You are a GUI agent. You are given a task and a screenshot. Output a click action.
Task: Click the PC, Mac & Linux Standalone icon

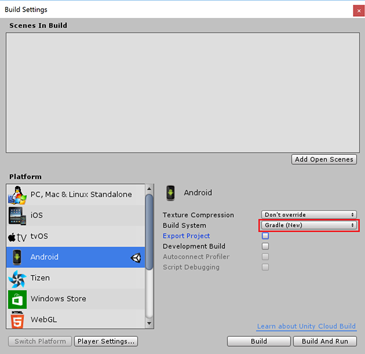17,195
